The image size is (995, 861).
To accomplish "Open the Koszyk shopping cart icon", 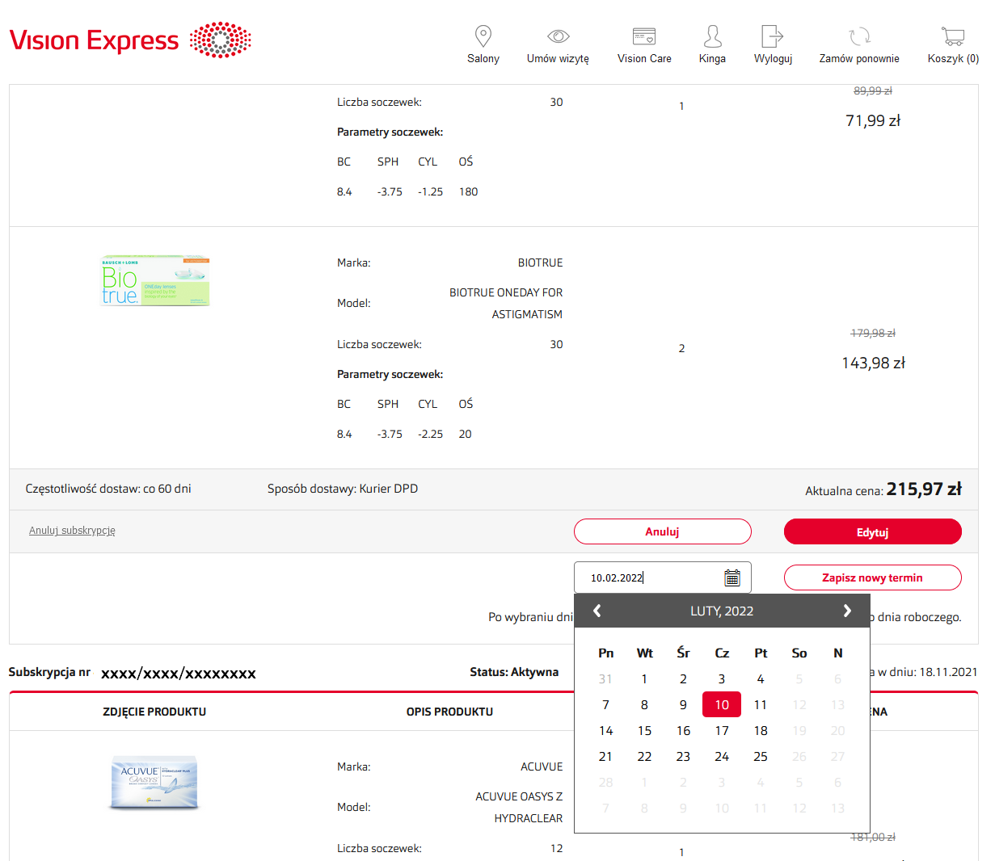I will tap(953, 36).
